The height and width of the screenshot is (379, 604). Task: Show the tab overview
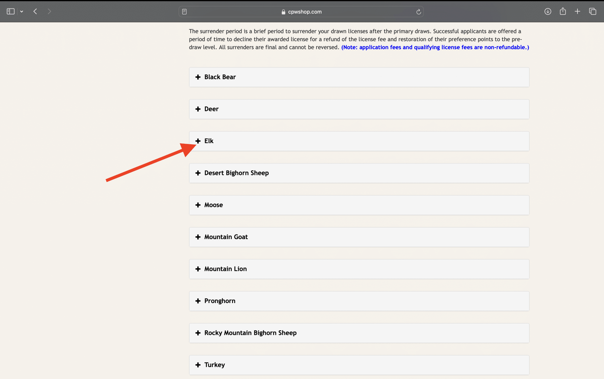point(592,11)
